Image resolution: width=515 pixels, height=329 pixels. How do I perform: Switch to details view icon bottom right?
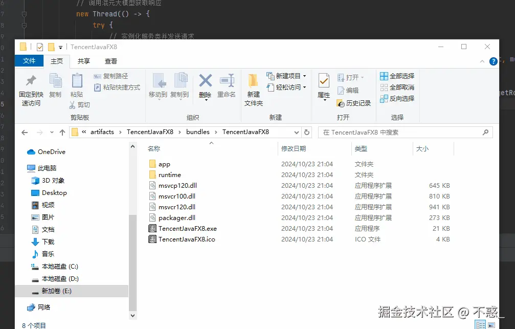[x=481, y=325]
